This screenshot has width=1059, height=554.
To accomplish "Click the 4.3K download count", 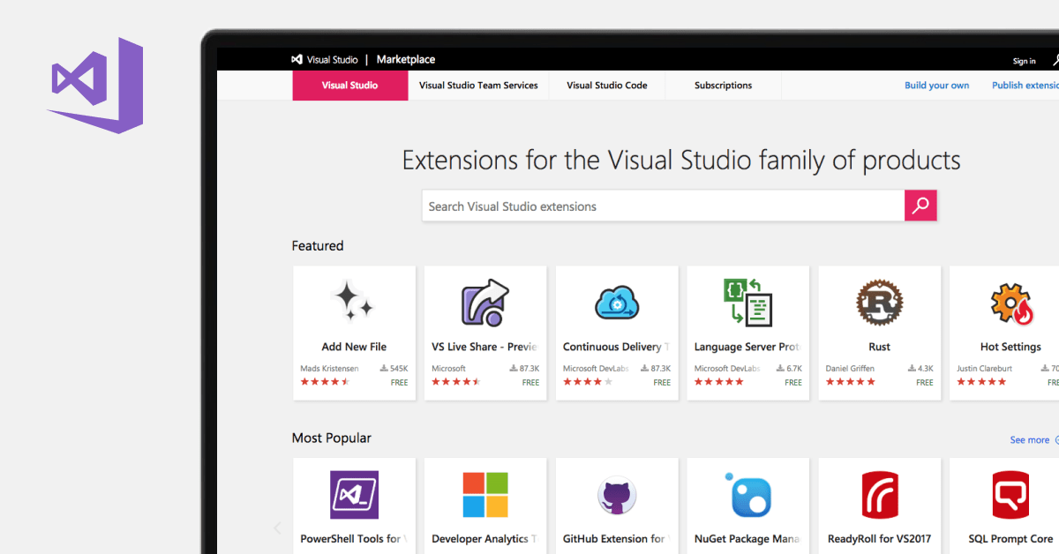I will pyautogui.click(x=920, y=368).
